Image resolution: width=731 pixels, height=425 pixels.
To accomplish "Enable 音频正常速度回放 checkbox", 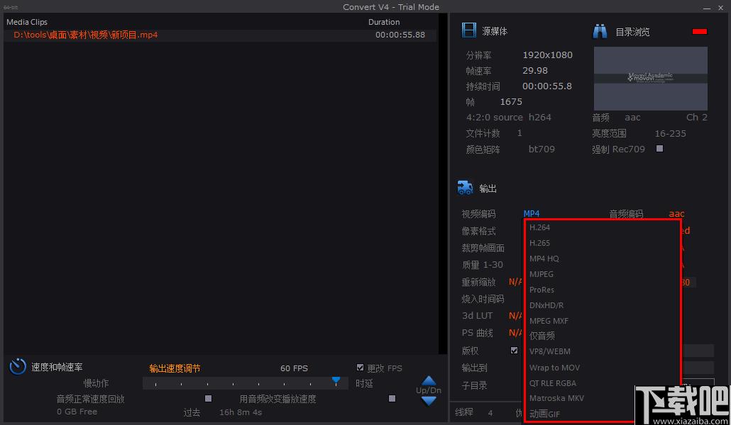I will pos(209,399).
